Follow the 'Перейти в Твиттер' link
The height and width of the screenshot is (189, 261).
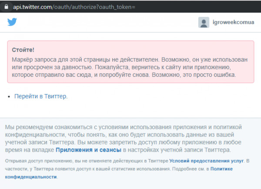coord(40,96)
